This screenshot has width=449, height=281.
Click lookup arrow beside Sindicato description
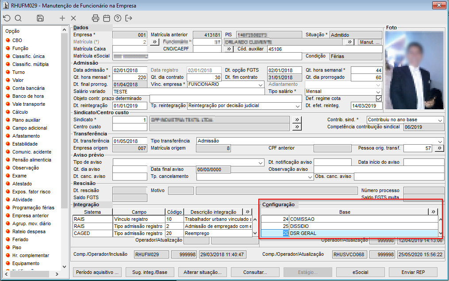coord(297,120)
